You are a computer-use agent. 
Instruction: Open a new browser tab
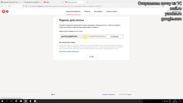pyautogui.click(x=87, y=2)
